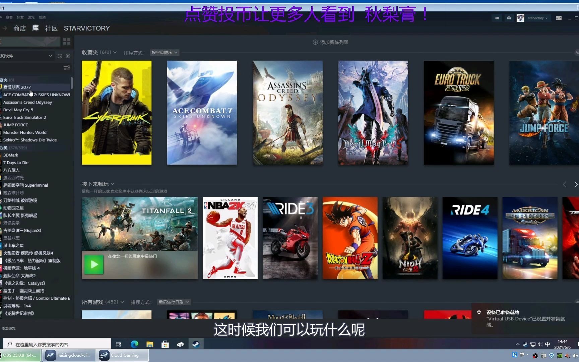The width and height of the screenshot is (579, 362).
Task: Open All Games sort by last played dropdown
Action: pyautogui.click(x=174, y=302)
